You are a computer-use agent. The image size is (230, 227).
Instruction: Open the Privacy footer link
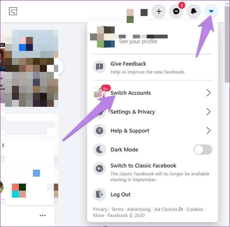pos(100,209)
